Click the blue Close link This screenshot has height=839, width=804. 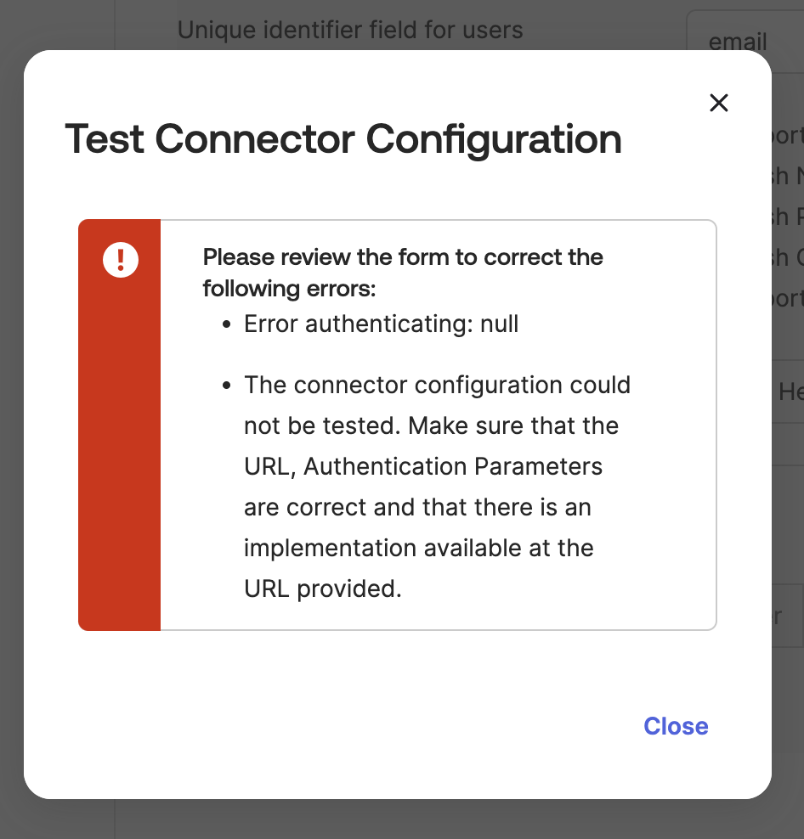pyautogui.click(x=676, y=726)
